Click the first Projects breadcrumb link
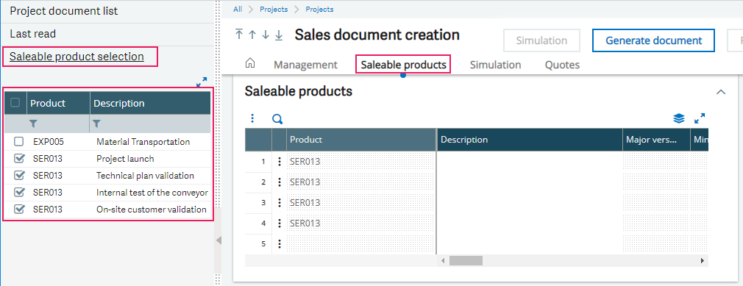Screen dimensions: 743x286 coord(274,9)
